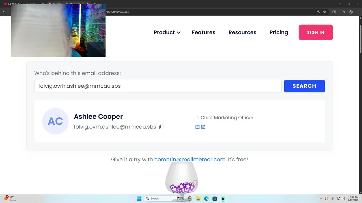The image size is (362, 203).
Task: Open Microsoft Store from the taskbar
Action: (x=215, y=198)
